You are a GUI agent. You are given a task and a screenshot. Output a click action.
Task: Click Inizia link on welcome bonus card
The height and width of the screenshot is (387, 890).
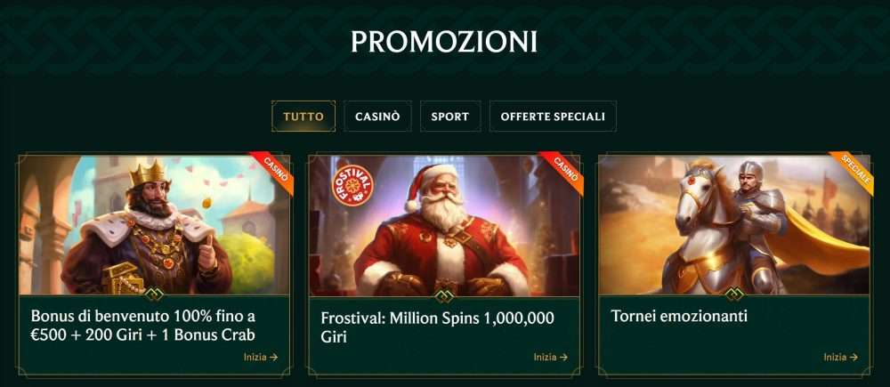coord(261,357)
